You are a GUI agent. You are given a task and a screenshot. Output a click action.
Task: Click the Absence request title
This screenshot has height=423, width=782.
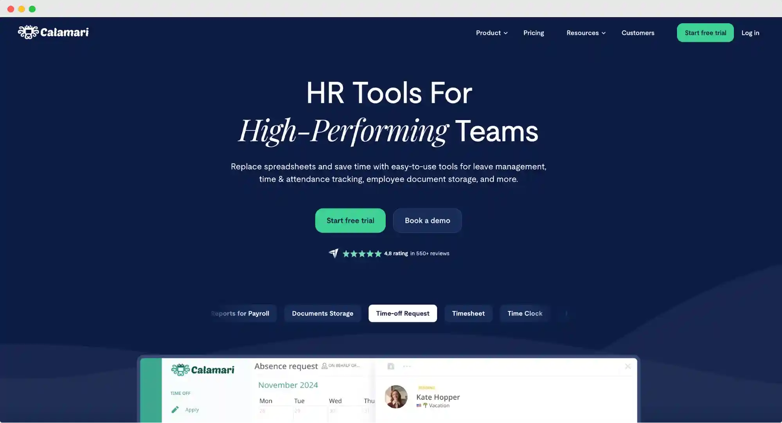pos(286,366)
